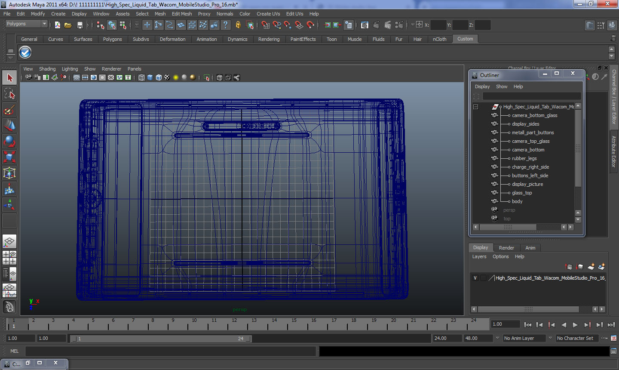
Task: Open the shelf options arrow menu
Action: coord(10,57)
